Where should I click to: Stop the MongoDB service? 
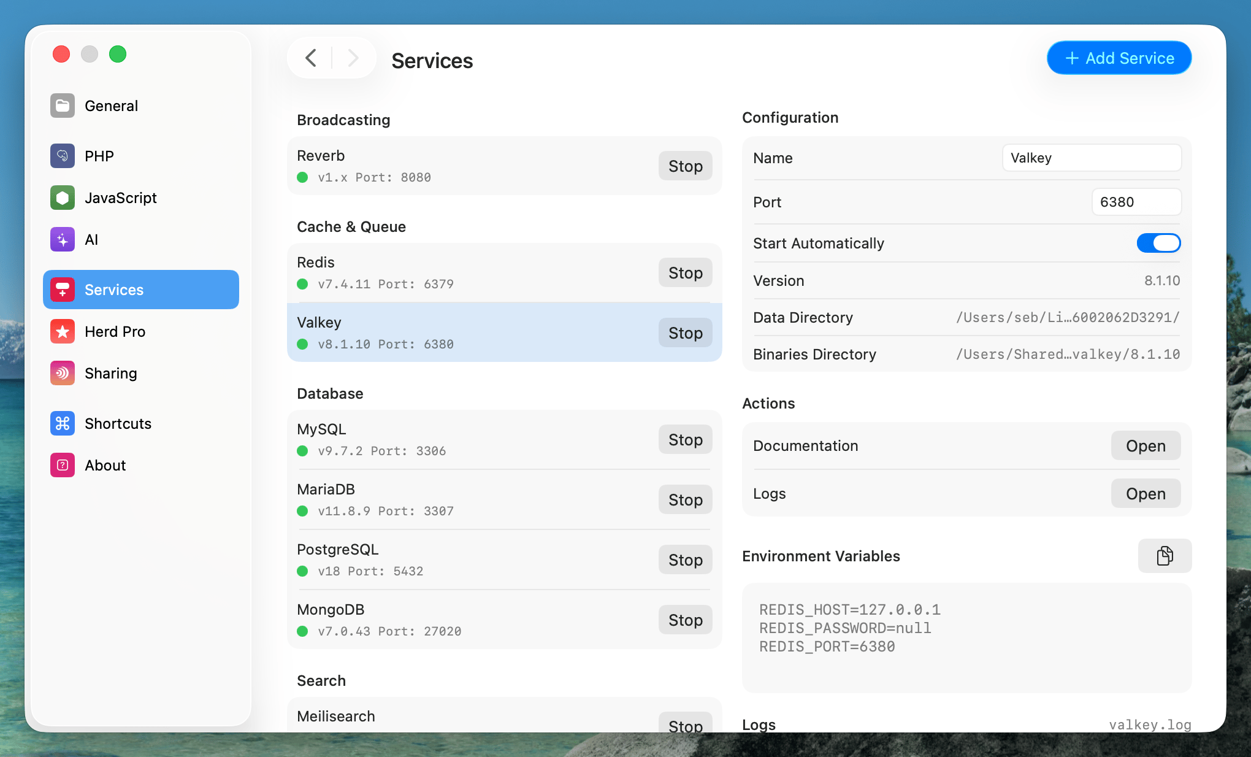pos(686,620)
